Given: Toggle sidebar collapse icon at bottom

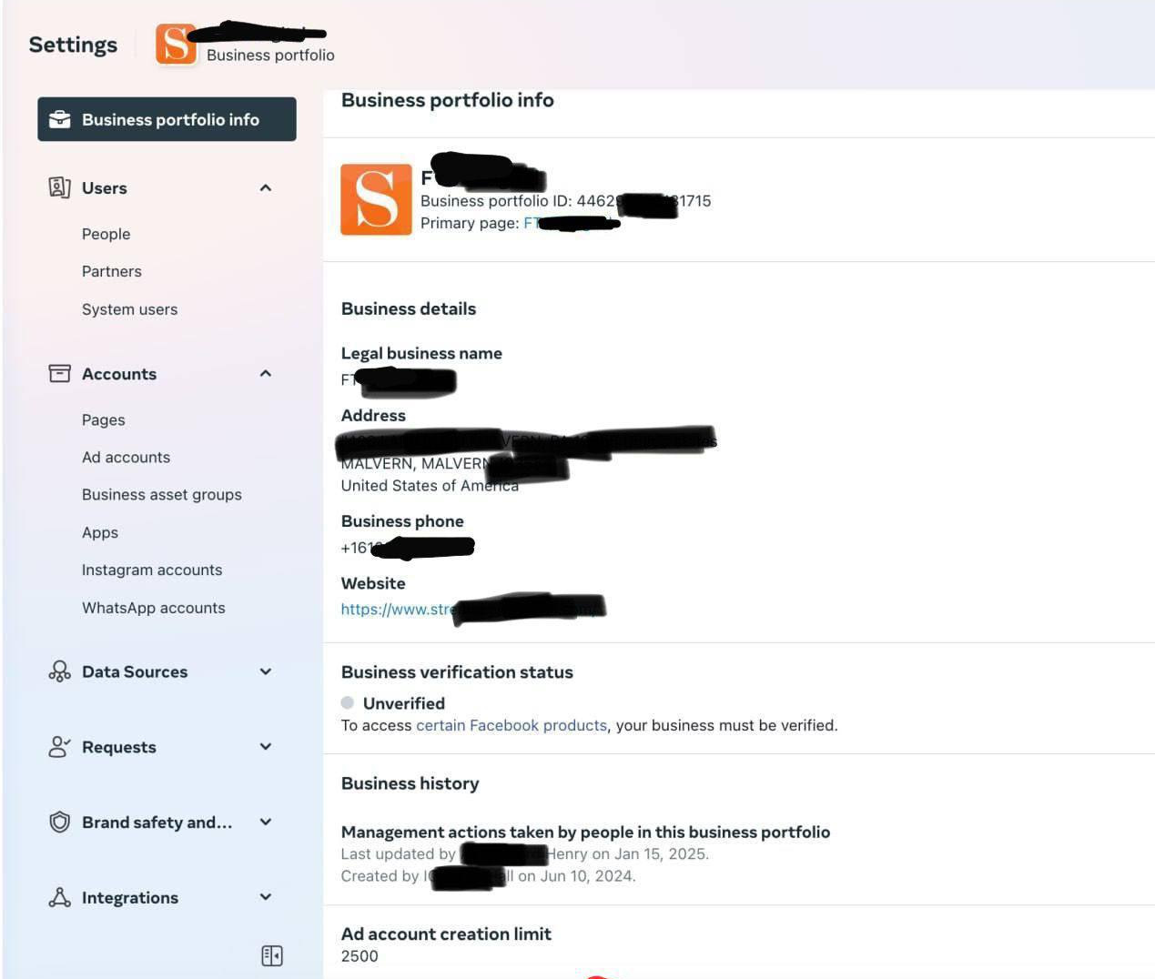Looking at the screenshot, I should pos(271,955).
